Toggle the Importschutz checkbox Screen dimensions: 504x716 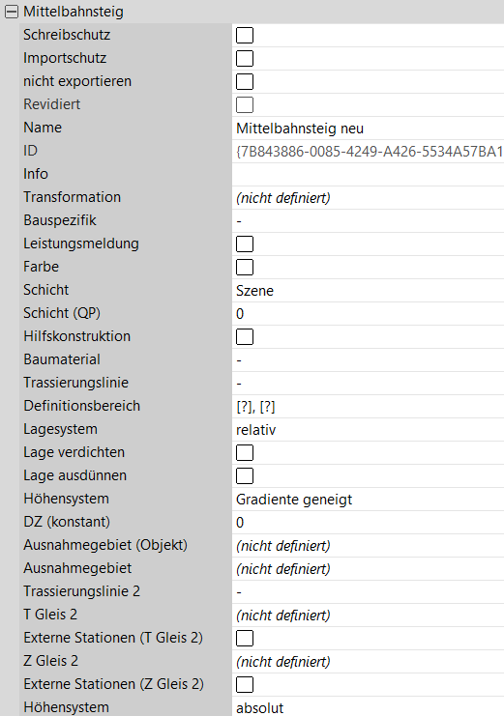point(245,58)
